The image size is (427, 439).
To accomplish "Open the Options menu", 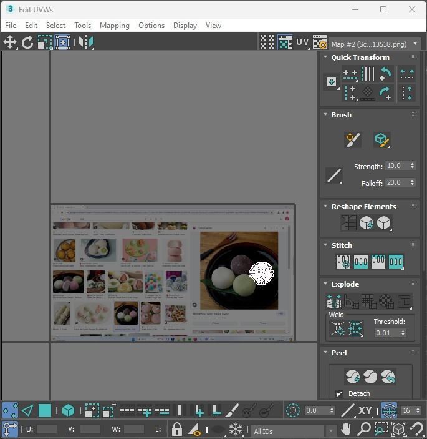I will point(151,26).
